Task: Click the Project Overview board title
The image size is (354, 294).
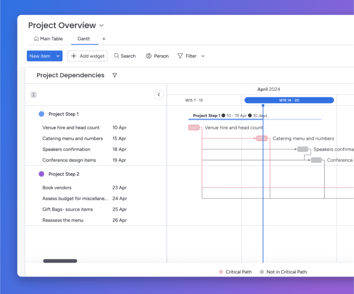Action: pos(62,25)
